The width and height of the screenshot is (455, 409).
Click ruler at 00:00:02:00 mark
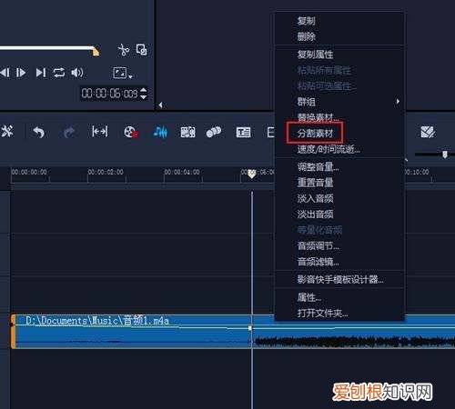point(106,172)
